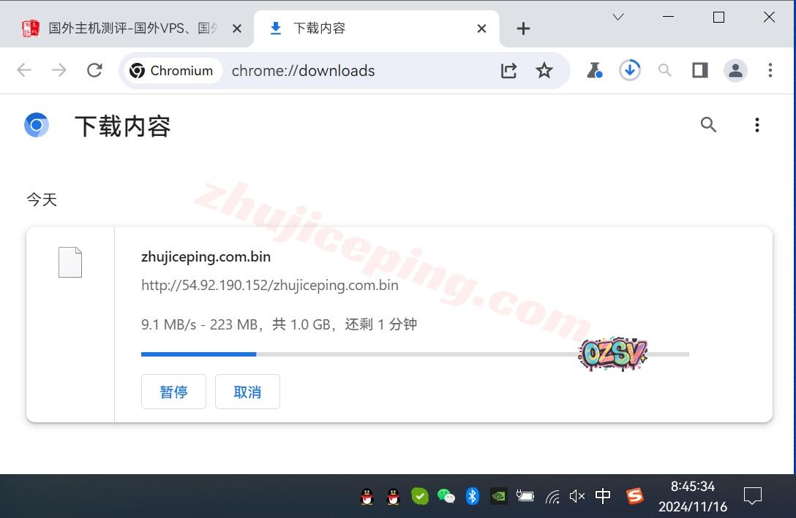Click the share page icon
This screenshot has height=518, width=796.
(x=508, y=70)
